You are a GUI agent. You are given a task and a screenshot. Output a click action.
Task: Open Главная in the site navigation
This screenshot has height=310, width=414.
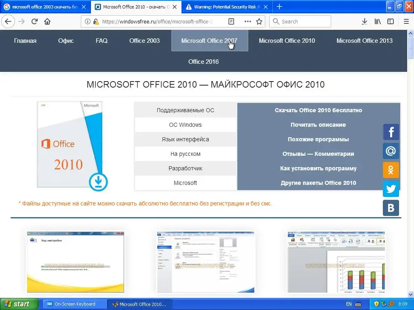point(25,41)
